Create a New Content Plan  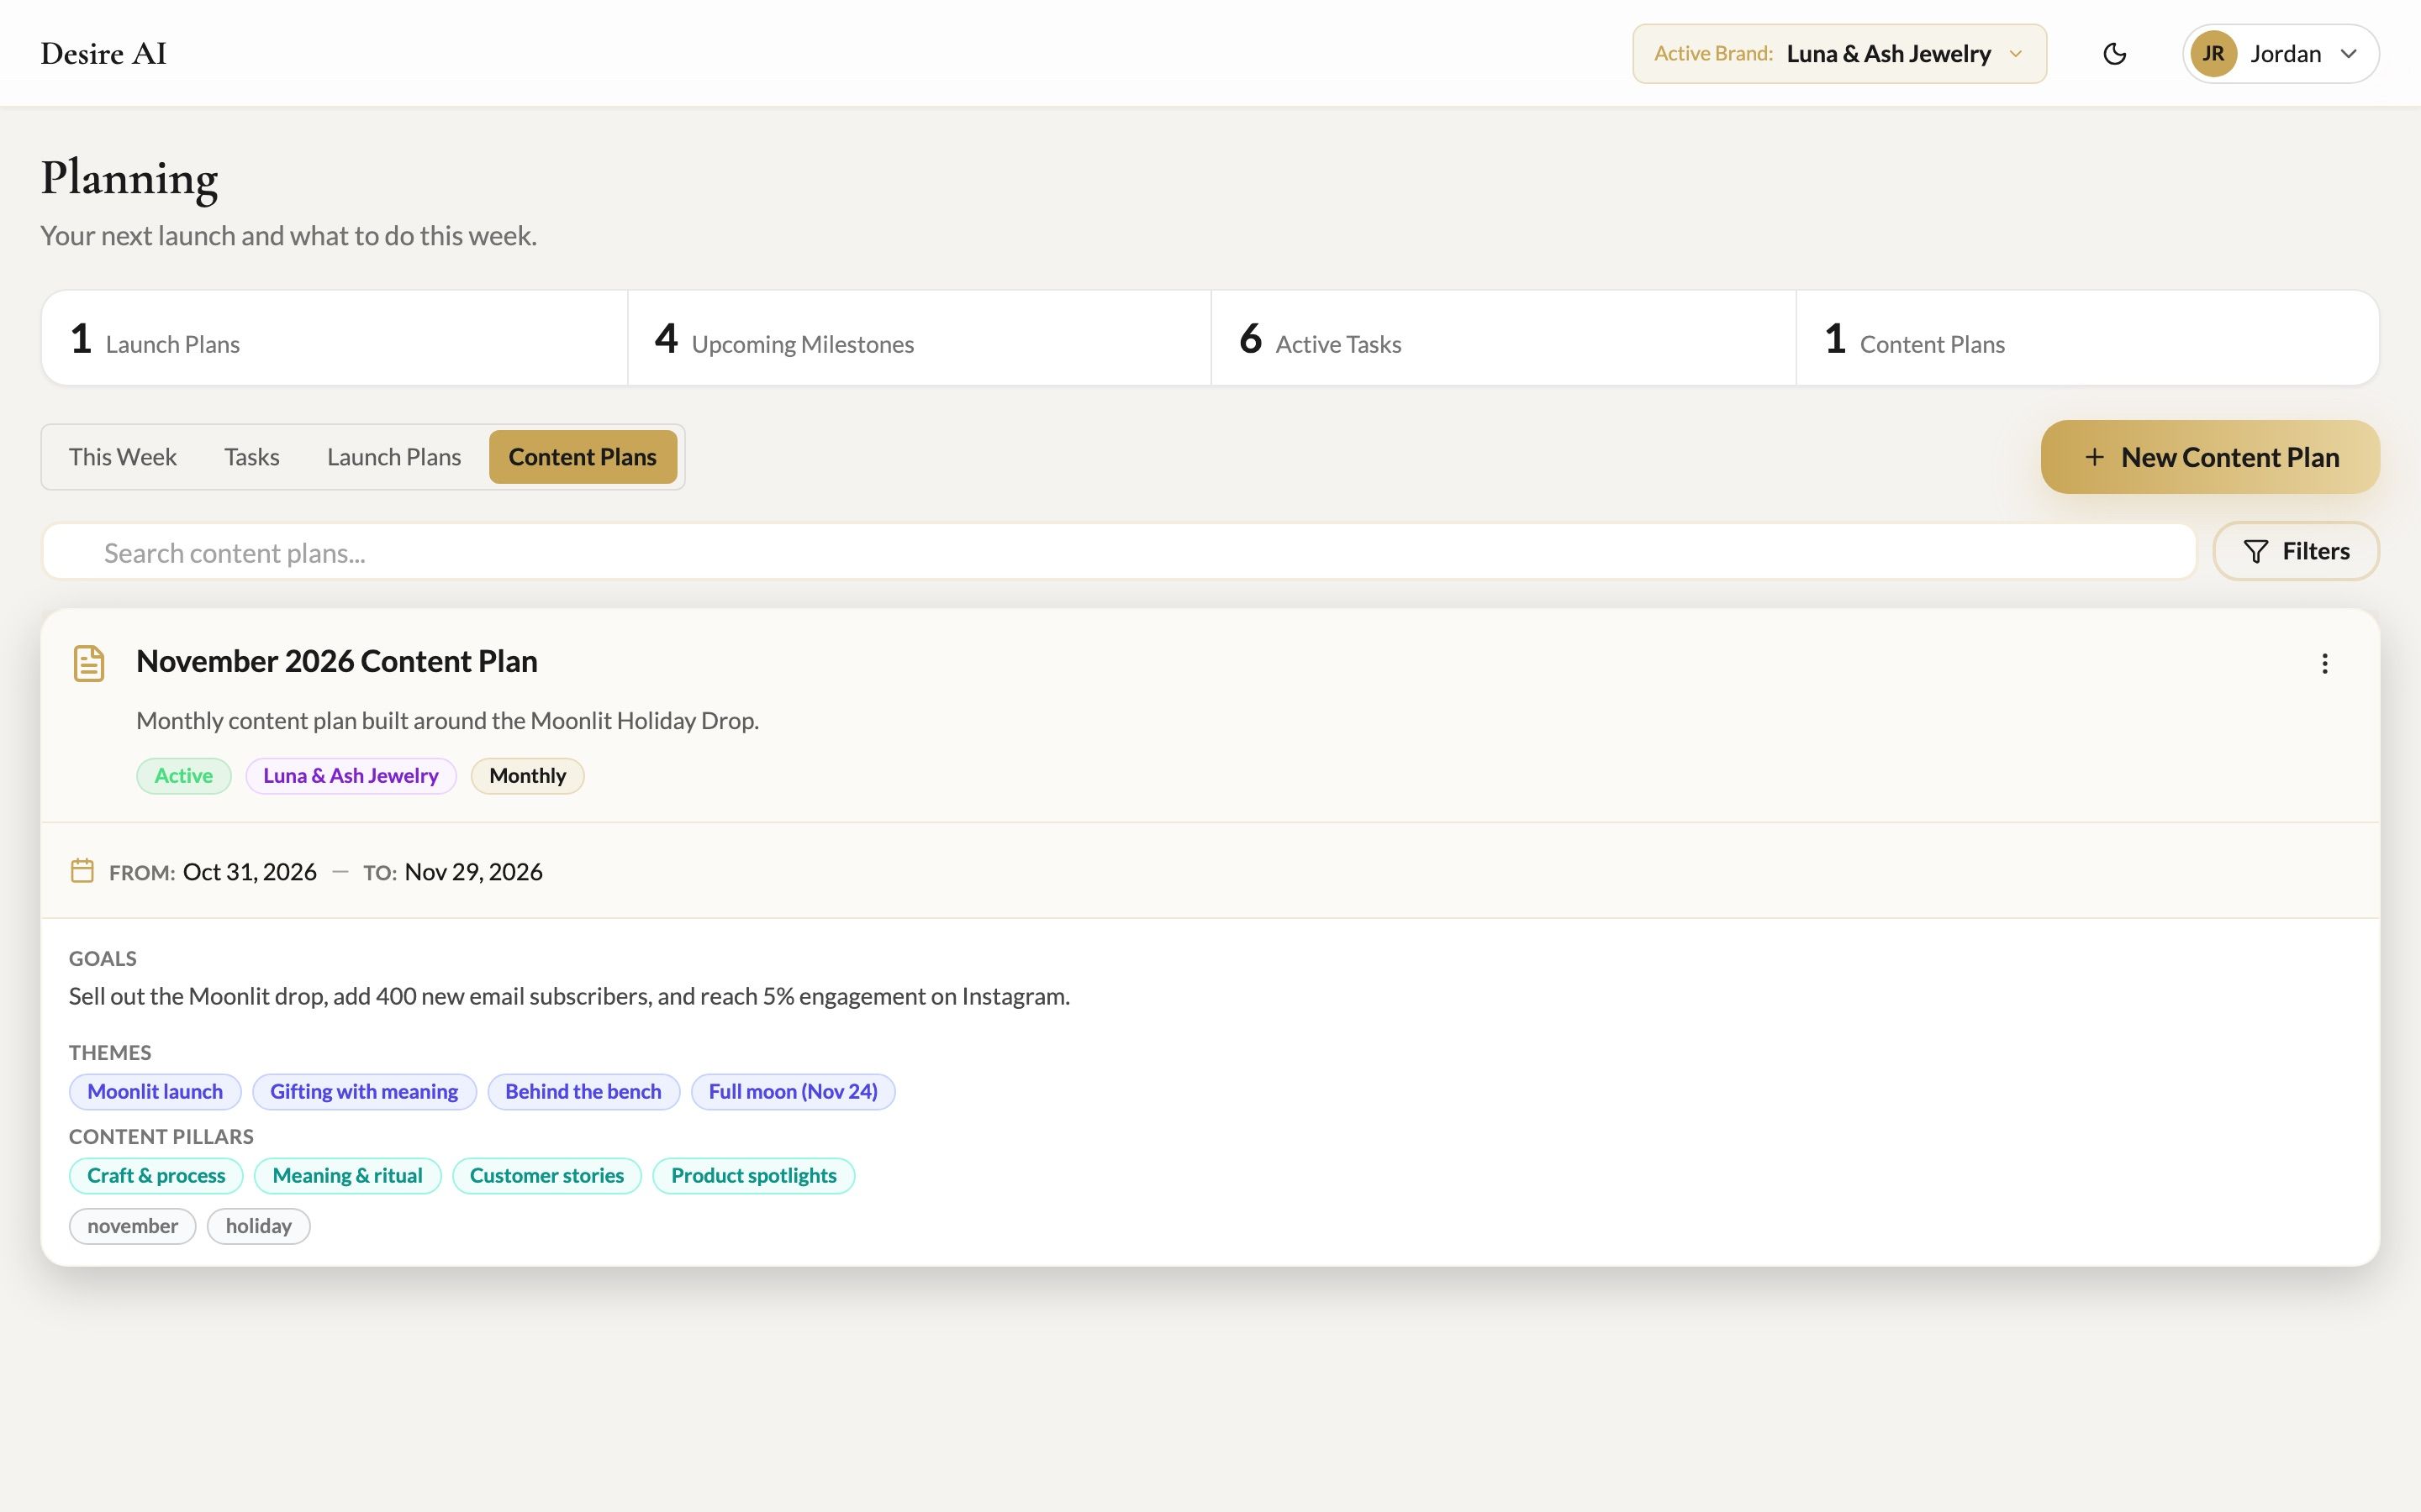pyautogui.click(x=2210, y=457)
